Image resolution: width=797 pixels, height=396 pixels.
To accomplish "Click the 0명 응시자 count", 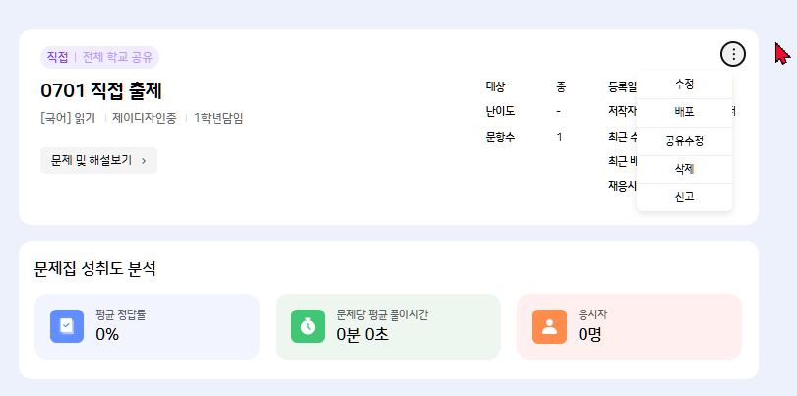I will pyautogui.click(x=590, y=334).
